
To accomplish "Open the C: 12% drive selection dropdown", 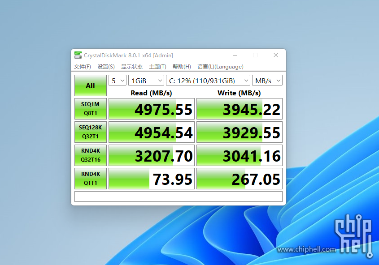I will tap(208, 80).
